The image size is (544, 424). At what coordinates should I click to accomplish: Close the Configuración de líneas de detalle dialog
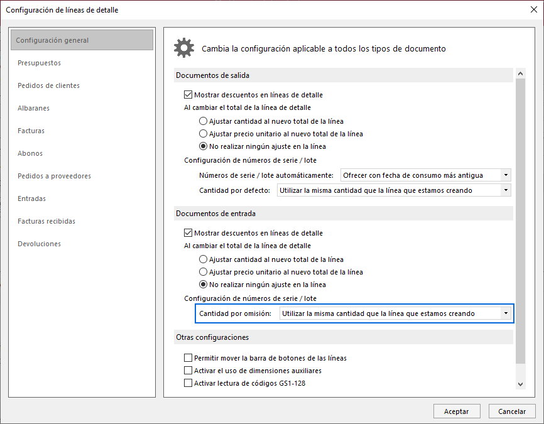534,9
